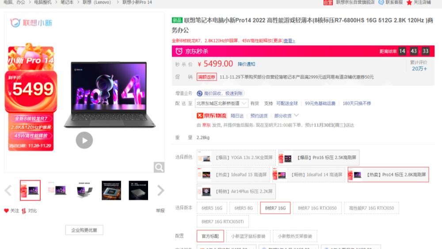The height and width of the screenshot is (249, 442).
Task: Click the 满额返券 promotion tag
Action: click(206, 77)
